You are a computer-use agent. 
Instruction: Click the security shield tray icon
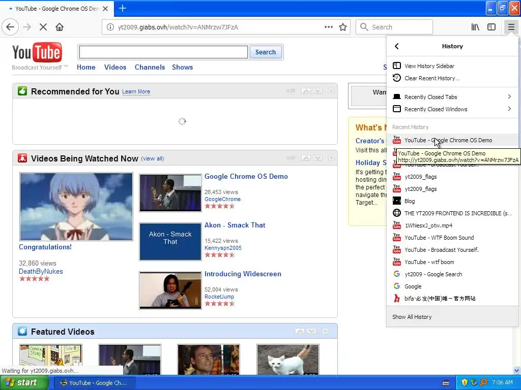465,383
